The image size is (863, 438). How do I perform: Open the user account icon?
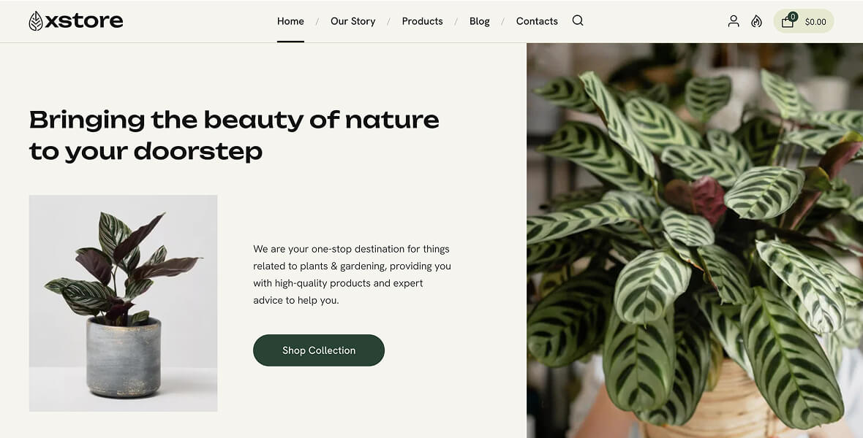tap(734, 21)
